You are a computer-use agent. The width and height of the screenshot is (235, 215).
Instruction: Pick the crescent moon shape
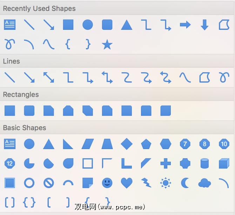[x=185, y=182]
